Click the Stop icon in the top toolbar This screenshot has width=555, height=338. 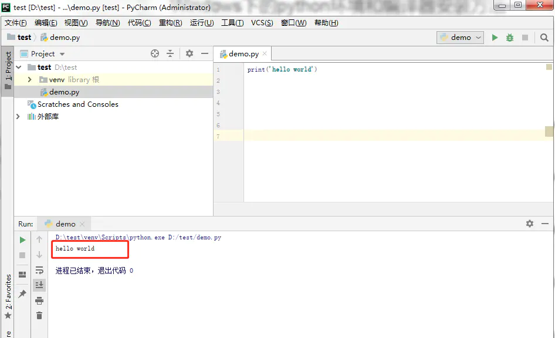tap(525, 38)
